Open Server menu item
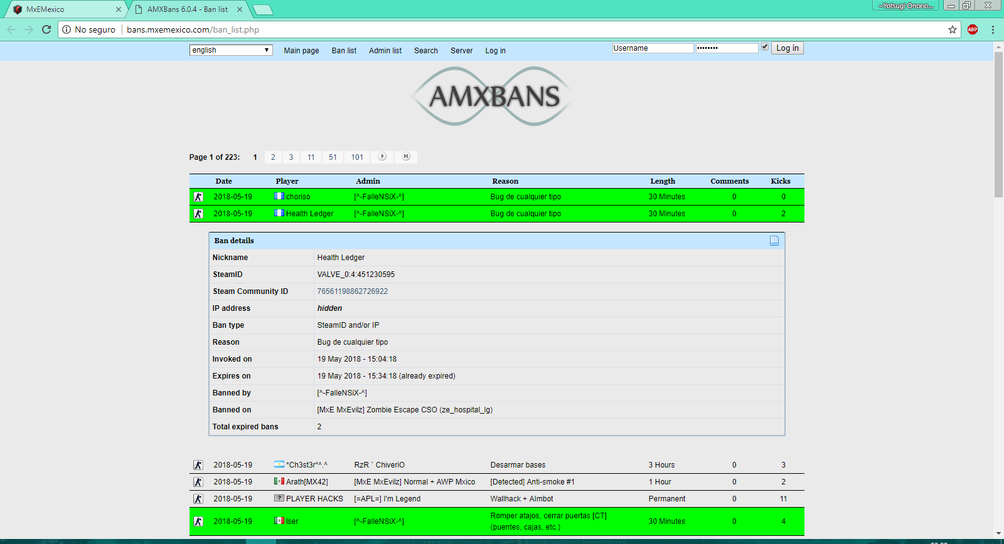This screenshot has width=1004, height=544. click(x=462, y=51)
